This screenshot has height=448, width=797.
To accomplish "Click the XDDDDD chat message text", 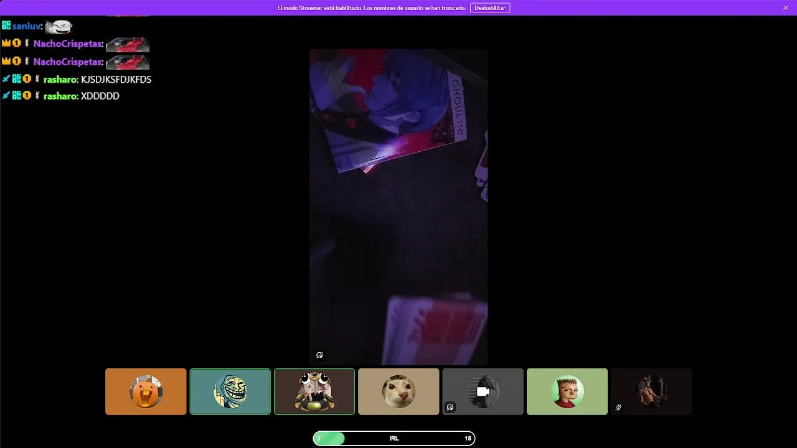I will [100, 96].
